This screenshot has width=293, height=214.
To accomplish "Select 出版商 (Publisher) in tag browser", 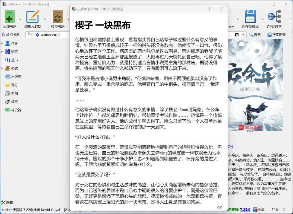I will coord(16,77).
